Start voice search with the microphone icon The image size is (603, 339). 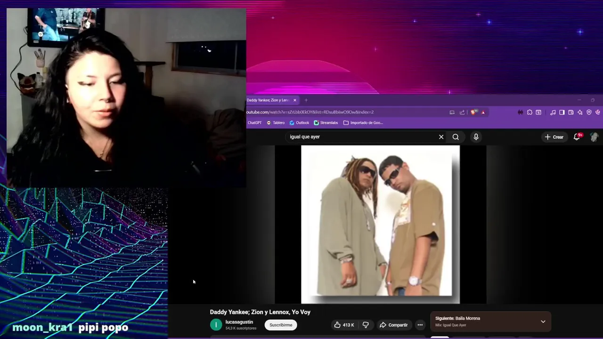click(476, 137)
